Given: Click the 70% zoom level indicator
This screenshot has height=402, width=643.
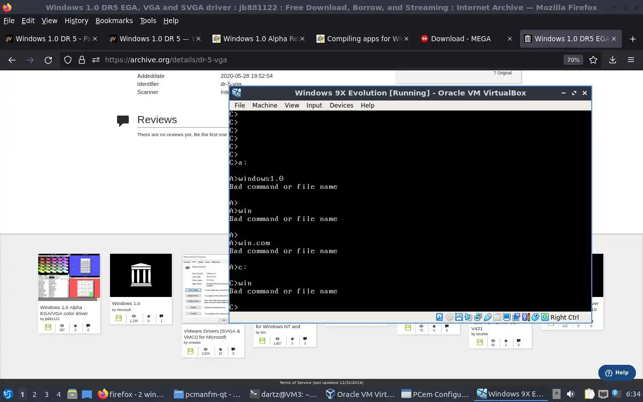Looking at the screenshot, I should point(573,60).
